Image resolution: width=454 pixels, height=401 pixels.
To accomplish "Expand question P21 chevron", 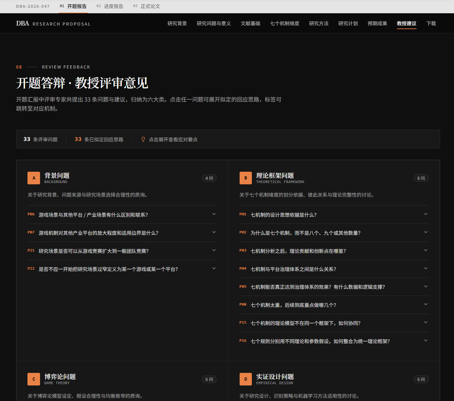I will [214, 251].
